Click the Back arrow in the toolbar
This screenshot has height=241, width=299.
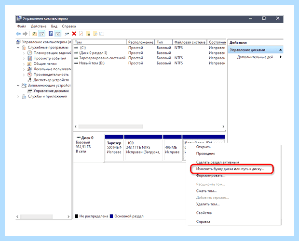pos(18,34)
